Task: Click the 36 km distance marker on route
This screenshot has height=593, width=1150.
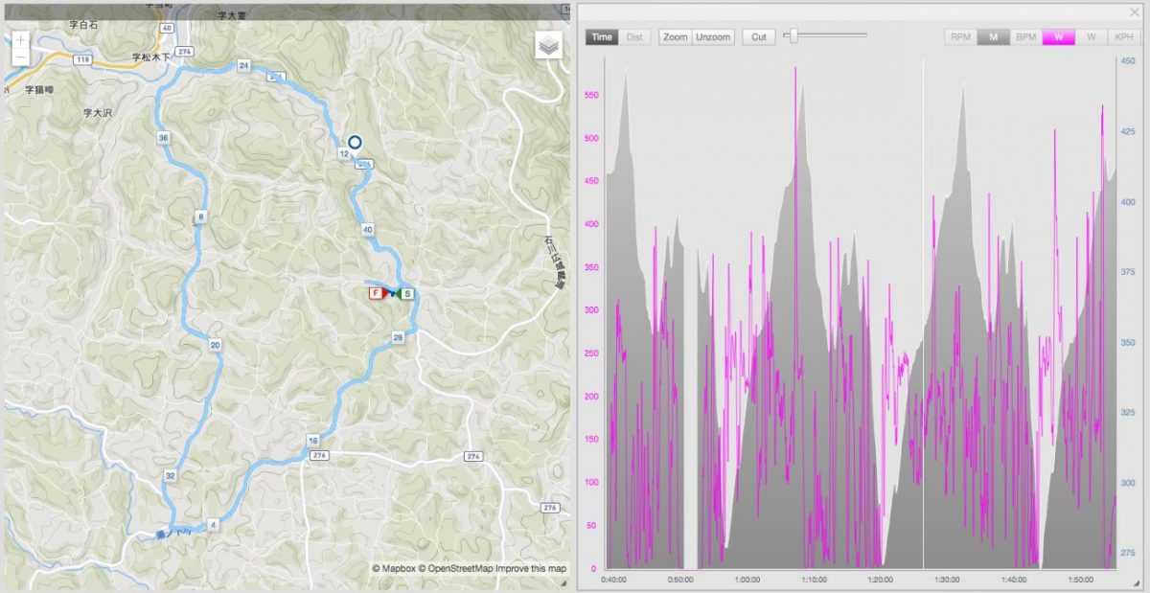Action: pos(164,138)
